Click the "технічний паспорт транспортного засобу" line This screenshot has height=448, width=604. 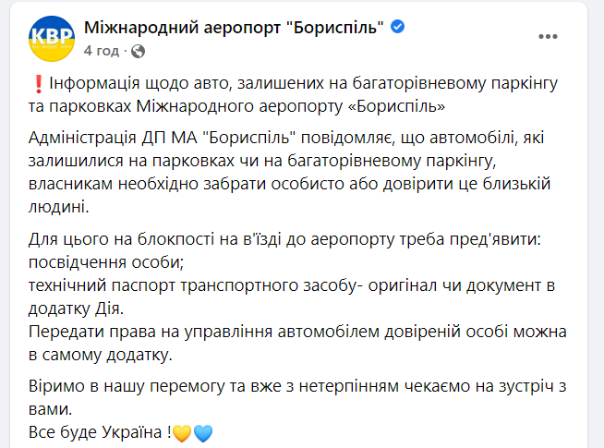(x=292, y=285)
